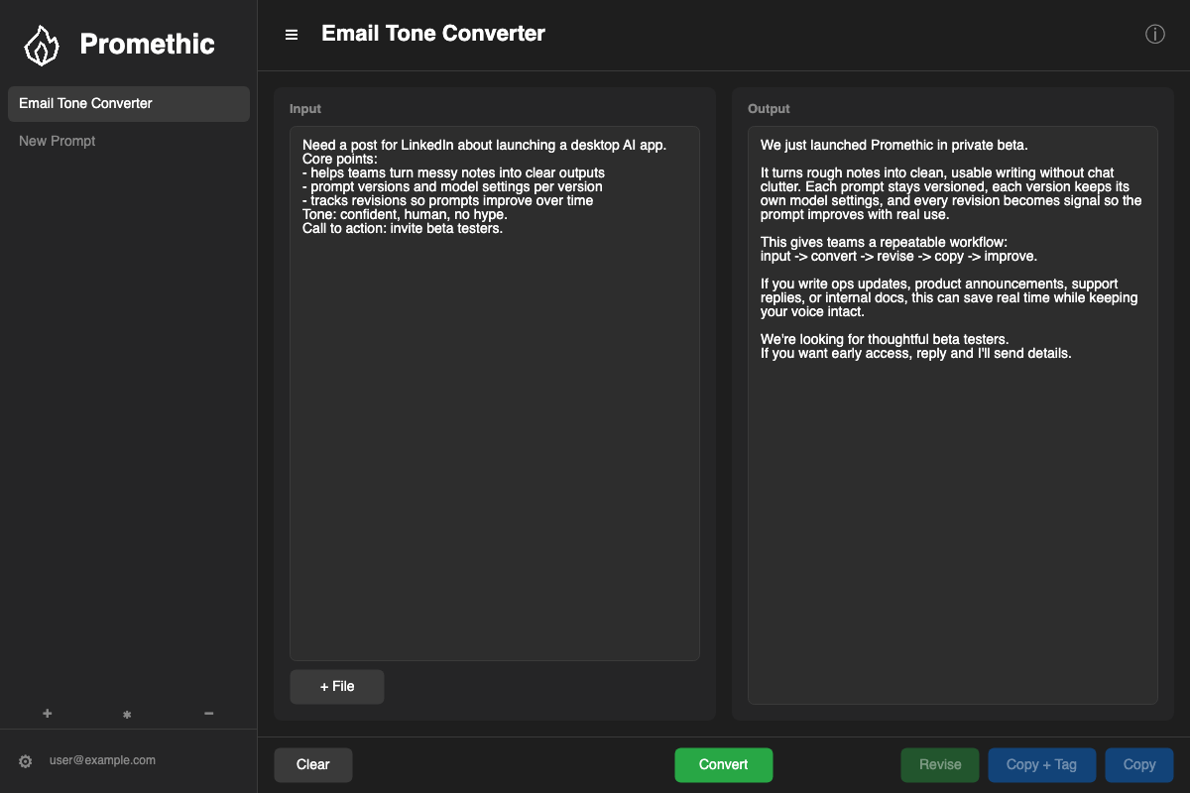Click the asterisk icon in the sidebar footer
The height and width of the screenshot is (793, 1190).
coord(127,713)
